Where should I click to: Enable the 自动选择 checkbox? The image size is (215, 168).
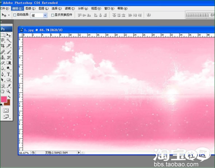click(15, 15)
